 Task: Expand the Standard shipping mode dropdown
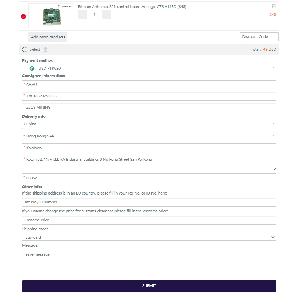coord(149,237)
